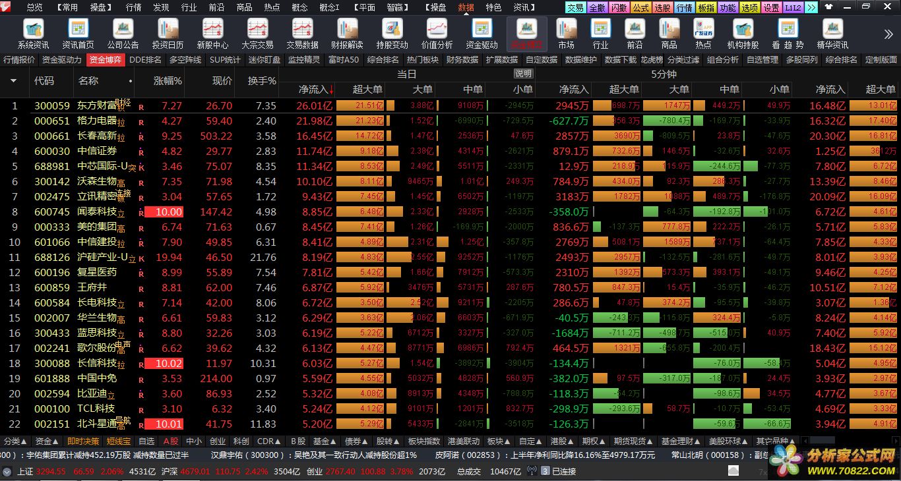This screenshot has height=481, width=901.
Task: Click the 资金驱动 toolbar icon
Action: [x=482, y=34]
